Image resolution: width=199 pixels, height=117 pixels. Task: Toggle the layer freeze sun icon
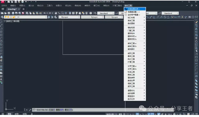(8, 17)
